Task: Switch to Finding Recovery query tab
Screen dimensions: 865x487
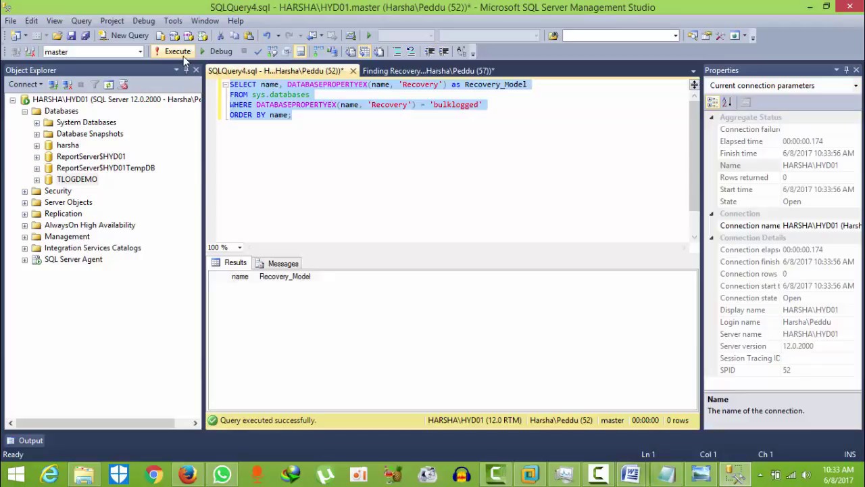Action: 428,70
